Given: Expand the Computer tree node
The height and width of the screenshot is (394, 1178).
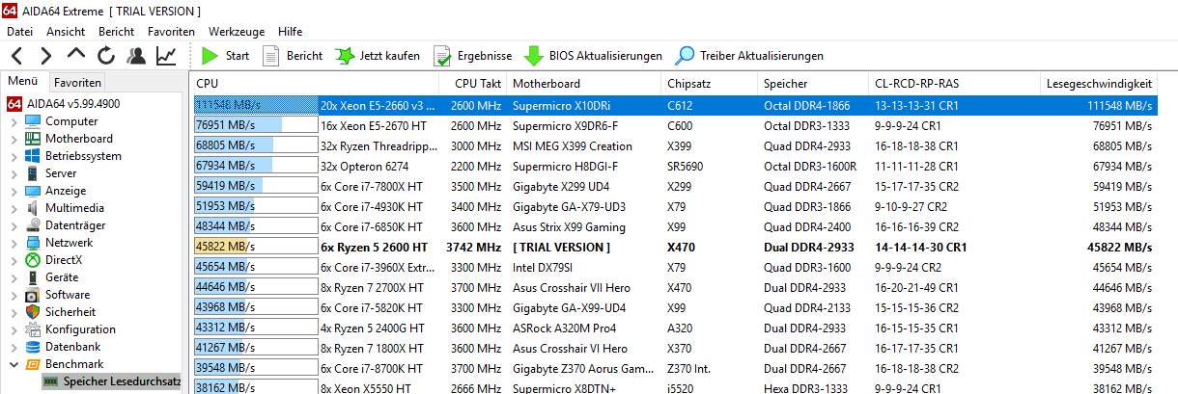Looking at the screenshot, I should (x=13, y=121).
